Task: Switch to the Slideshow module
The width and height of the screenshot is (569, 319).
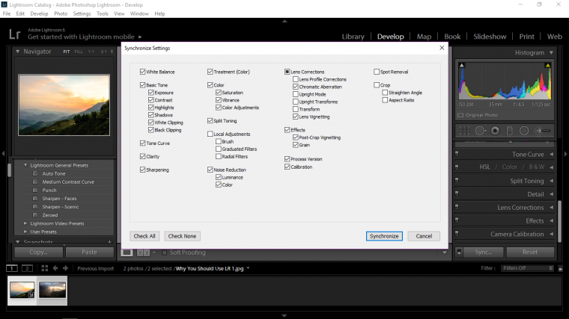Action: 490,37
